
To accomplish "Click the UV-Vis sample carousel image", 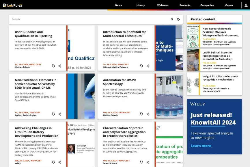I will [x=169, y=96].
